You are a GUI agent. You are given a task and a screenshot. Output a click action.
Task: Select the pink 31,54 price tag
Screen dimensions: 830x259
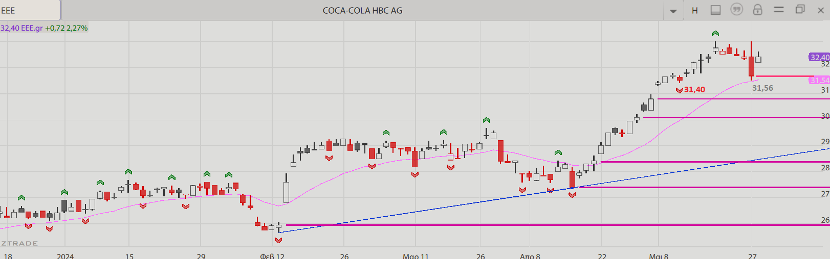click(x=819, y=80)
